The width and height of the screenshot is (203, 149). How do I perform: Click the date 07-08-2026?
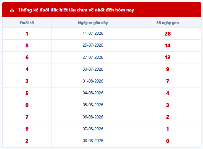[93, 129]
